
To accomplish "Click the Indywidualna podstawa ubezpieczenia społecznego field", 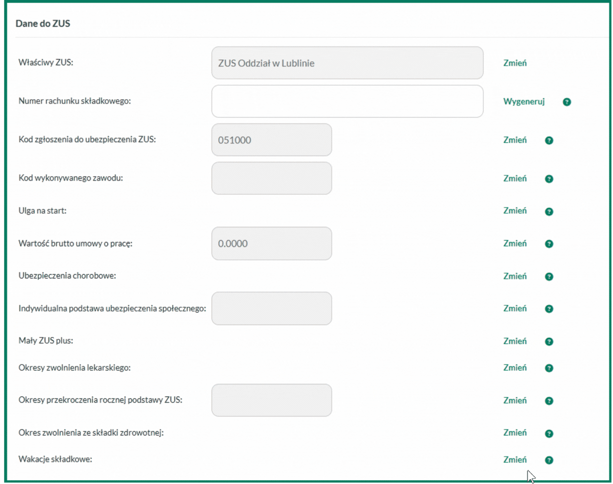I will coord(272,308).
